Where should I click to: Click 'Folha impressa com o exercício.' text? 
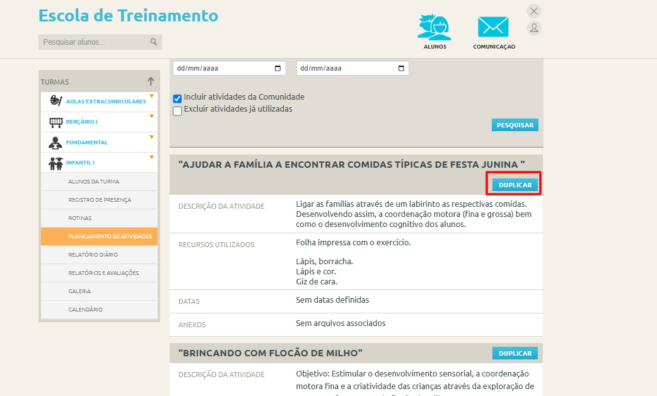[x=353, y=243]
